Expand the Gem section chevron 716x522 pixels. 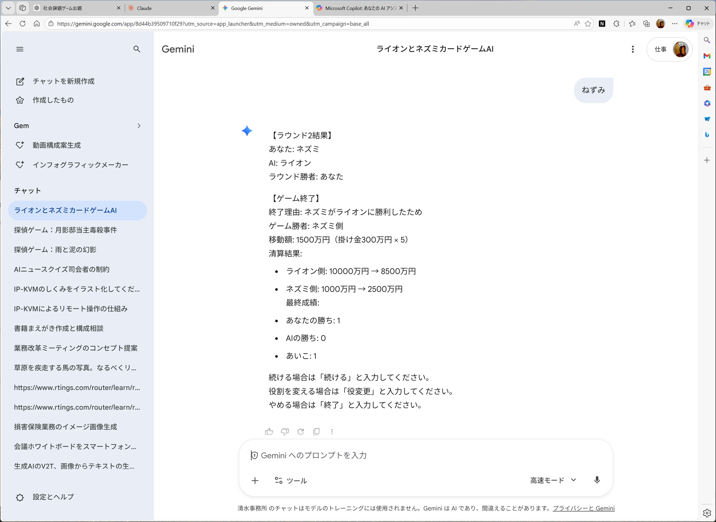pos(139,126)
